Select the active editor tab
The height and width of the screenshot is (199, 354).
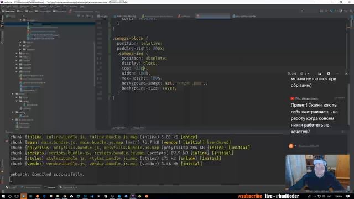pyautogui.click(x=212, y=16)
